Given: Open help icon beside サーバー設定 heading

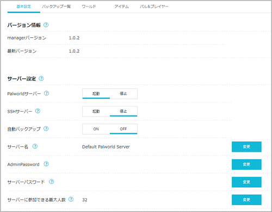Looking at the screenshot, I should tap(41, 79).
